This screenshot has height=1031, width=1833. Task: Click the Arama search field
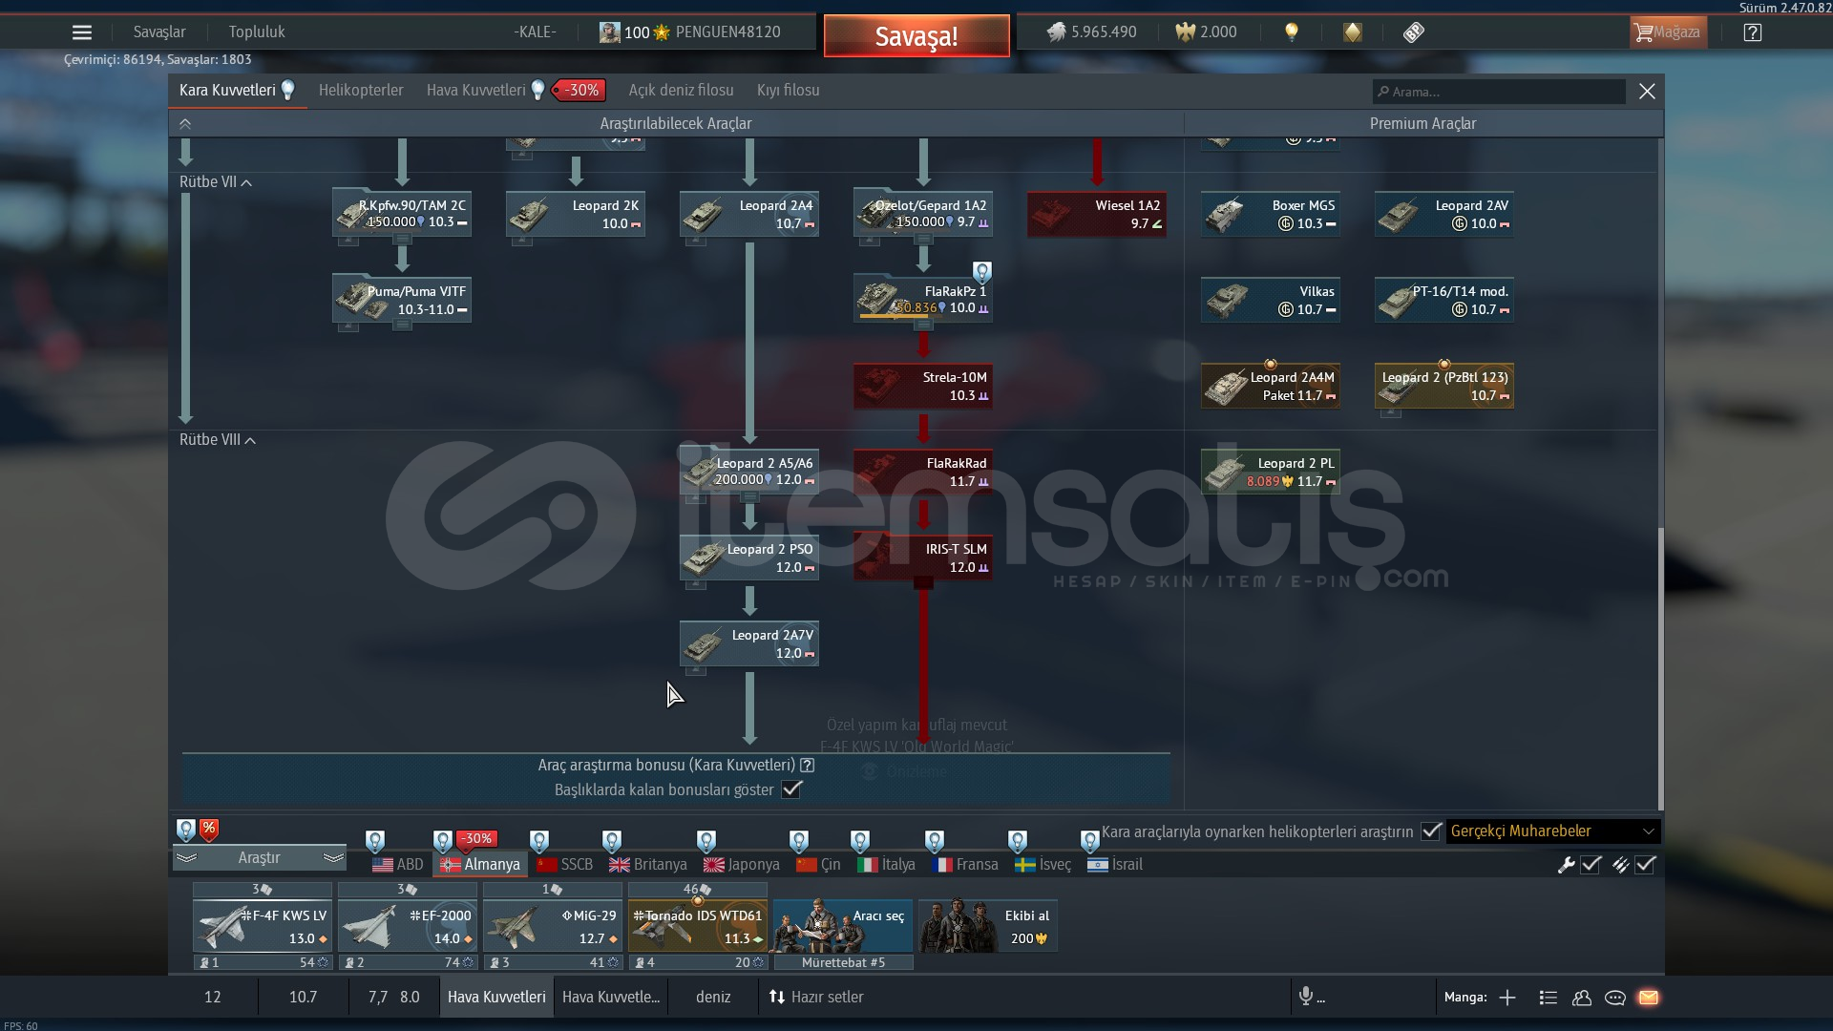pos(1499,92)
